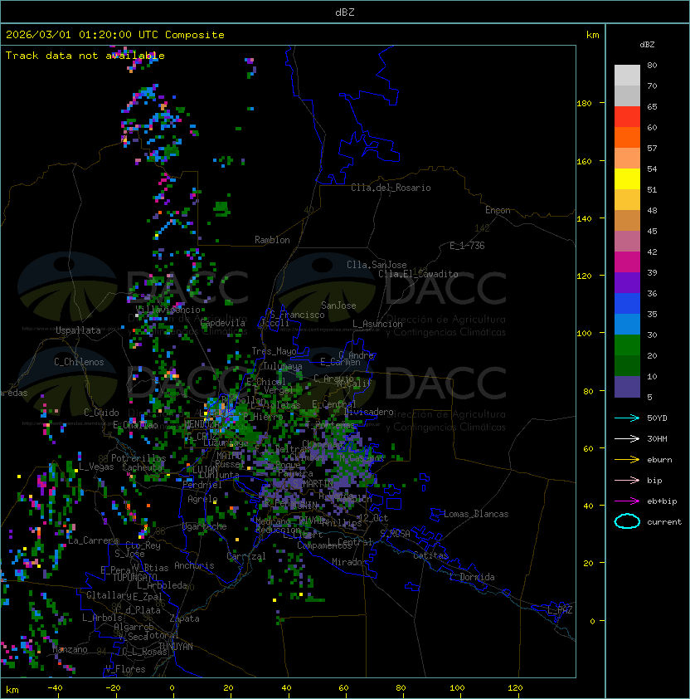Screen dimensions: 690x699
Task: Select the blue 36 dBZ color swatch
Action: (x=627, y=304)
